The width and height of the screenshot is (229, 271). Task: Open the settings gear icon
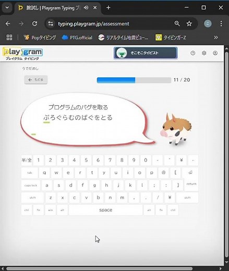click(x=204, y=53)
